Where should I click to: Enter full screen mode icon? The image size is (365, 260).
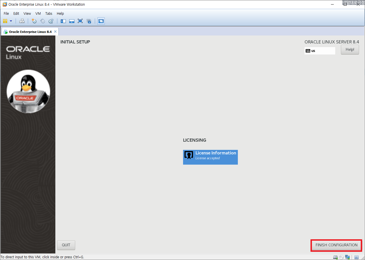tap(80, 21)
